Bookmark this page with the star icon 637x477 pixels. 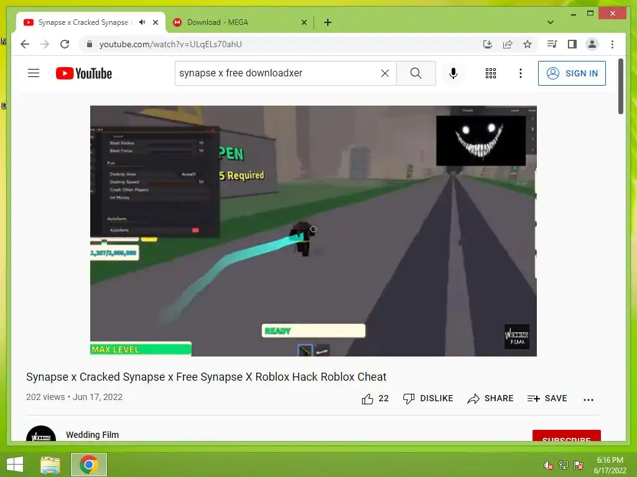528,44
